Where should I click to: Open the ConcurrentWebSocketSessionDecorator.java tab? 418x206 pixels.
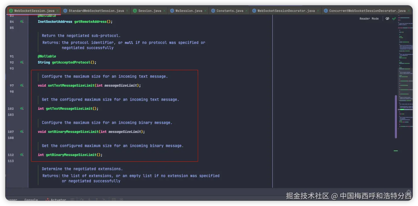tap(367, 11)
